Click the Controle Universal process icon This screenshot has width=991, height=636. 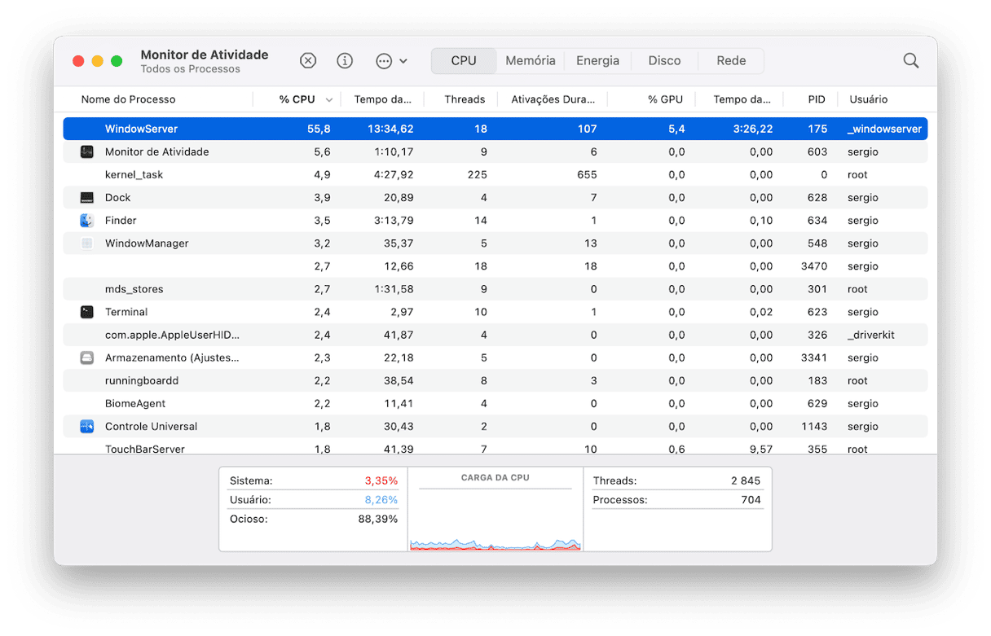pos(87,427)
